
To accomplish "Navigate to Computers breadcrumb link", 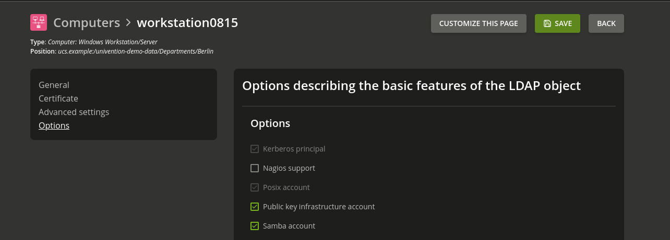I will tap(87, 22).
